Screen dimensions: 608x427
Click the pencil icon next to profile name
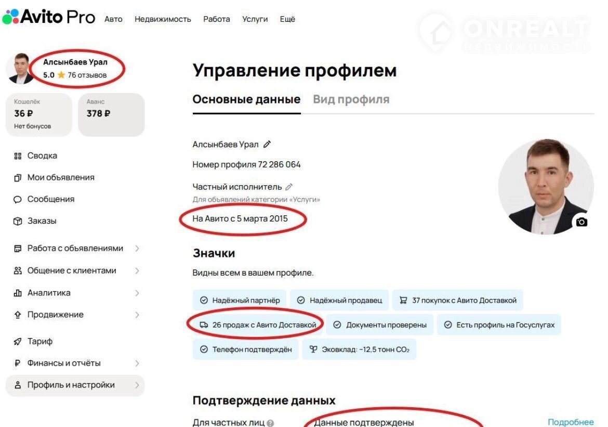click(267, 144)
